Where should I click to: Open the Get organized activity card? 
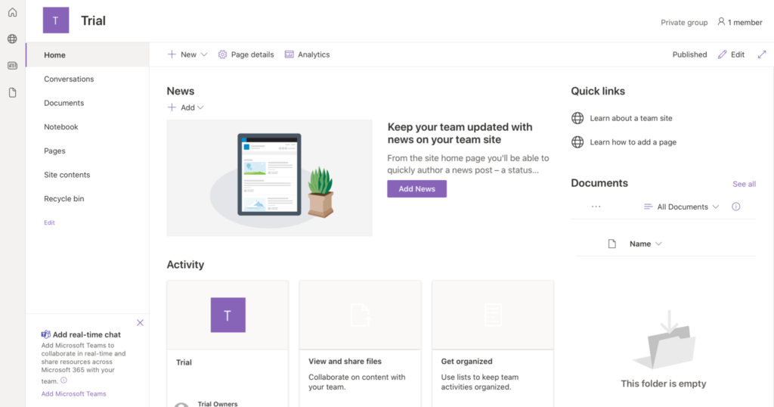click(493, 343)
